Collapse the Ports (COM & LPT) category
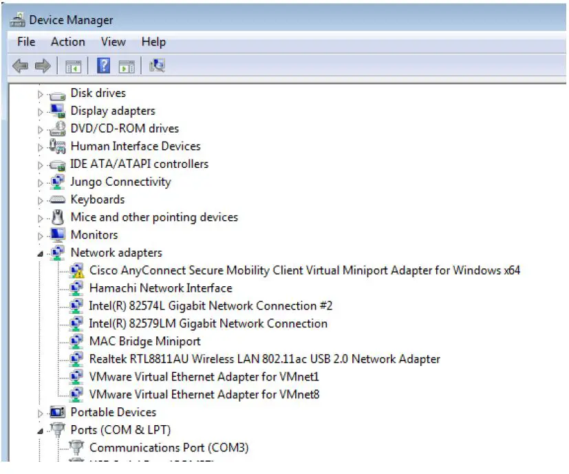 point(41,431)
